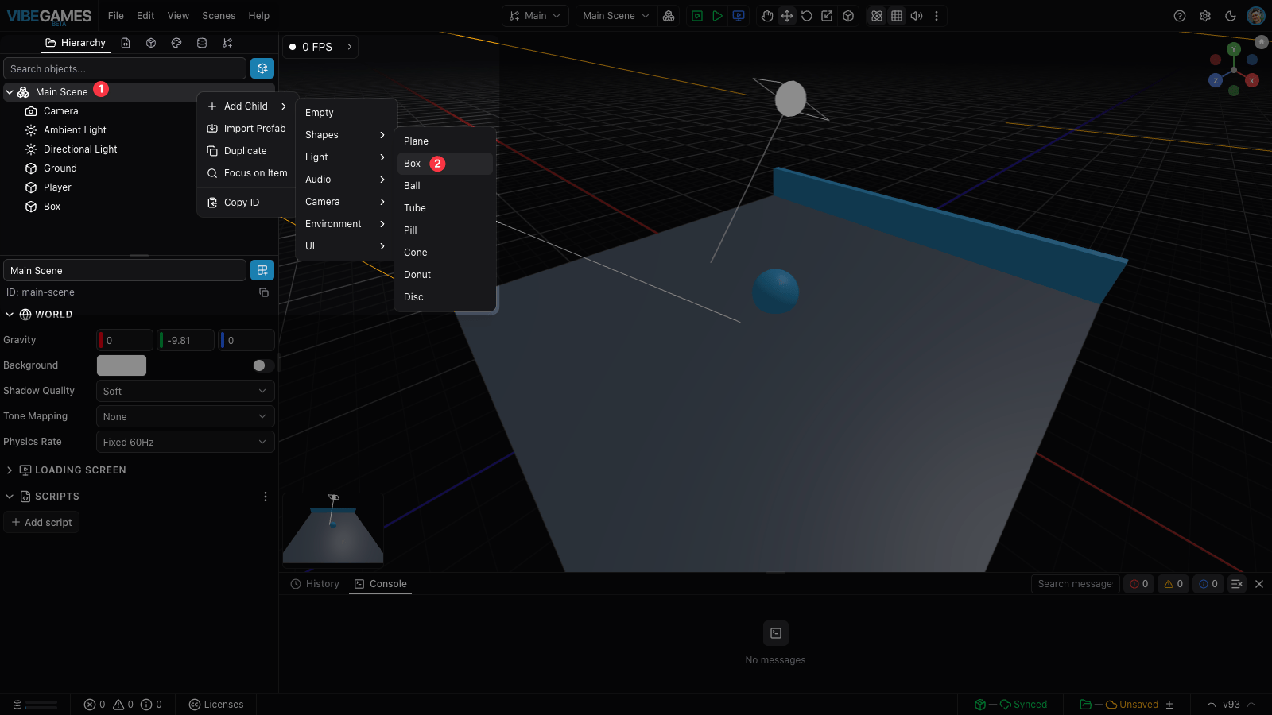Open the Scenes menu in menu bar

[x=219, y=16]
